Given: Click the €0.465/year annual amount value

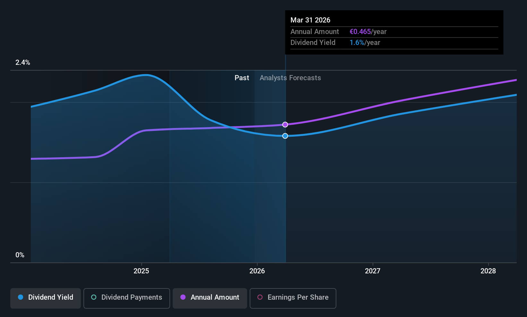Looking at the screenshot, I should pos(368,31).
